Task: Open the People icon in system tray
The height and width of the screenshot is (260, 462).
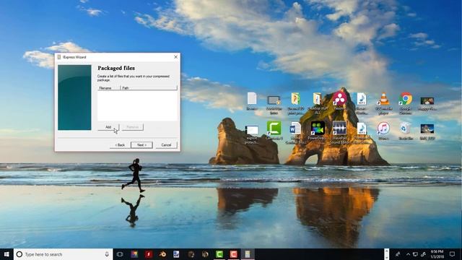Action: 398,254
